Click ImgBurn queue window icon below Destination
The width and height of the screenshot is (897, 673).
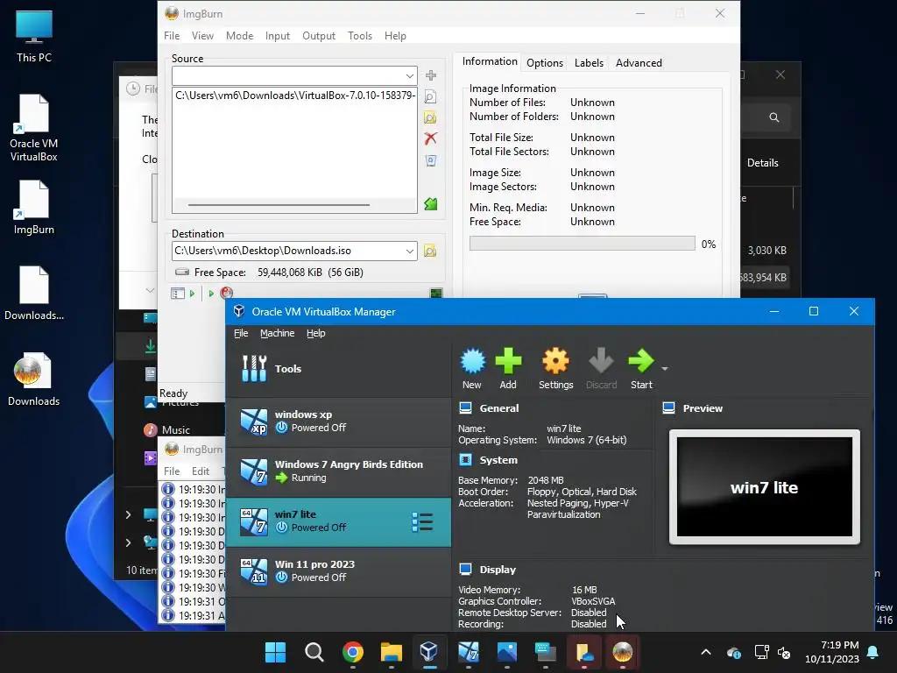[x=178, y=293]
